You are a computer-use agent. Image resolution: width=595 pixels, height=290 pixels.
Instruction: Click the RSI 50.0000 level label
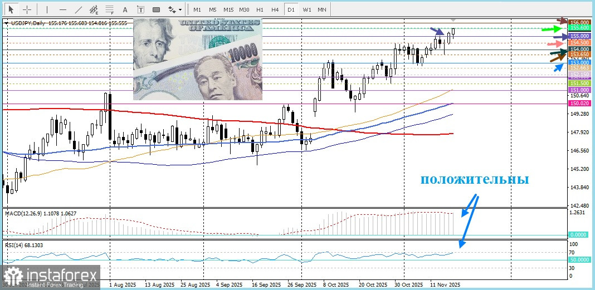(x=579, y=260)
